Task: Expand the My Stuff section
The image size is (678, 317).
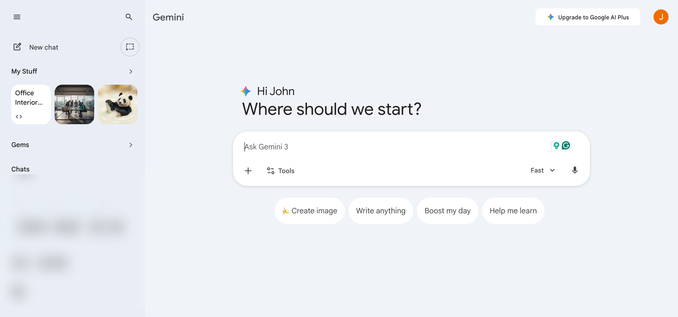Action: point(131,71)
